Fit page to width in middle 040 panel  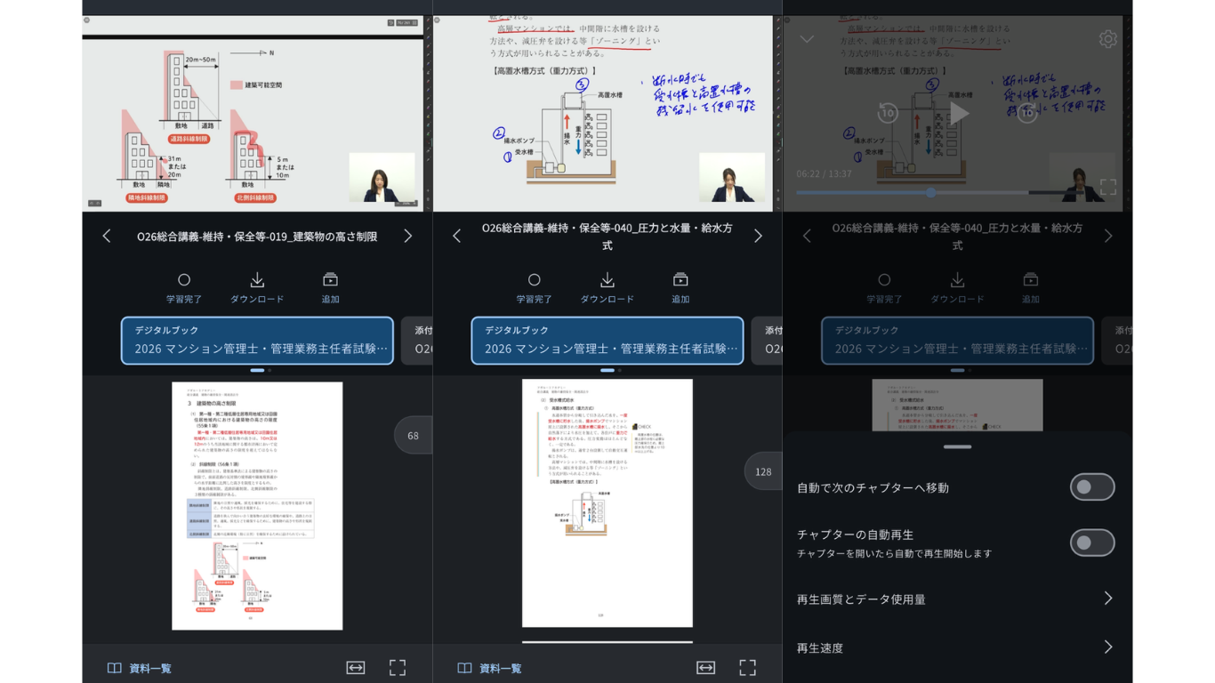pyautogui.click(x=706, y=667)
